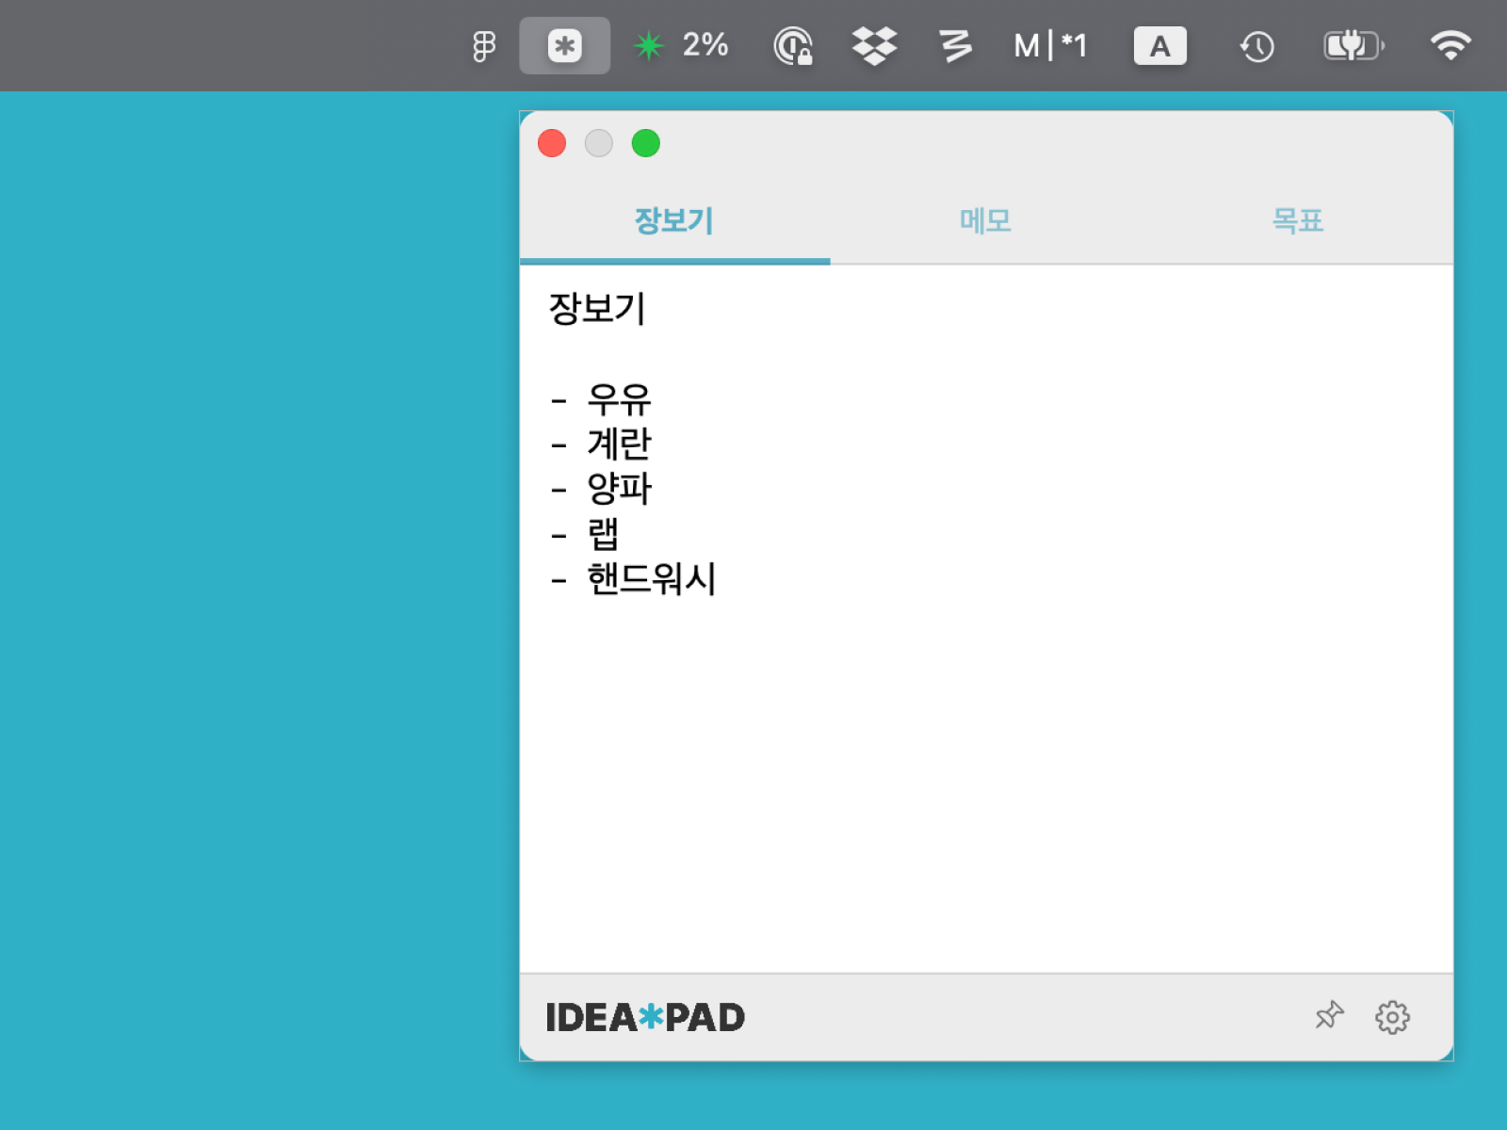Click the list item 우유
This screenshot has height=1130, width=1507.
click(618, 399)
